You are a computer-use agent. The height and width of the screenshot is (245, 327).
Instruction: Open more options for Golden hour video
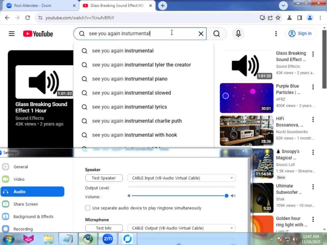tap(313, 219)
